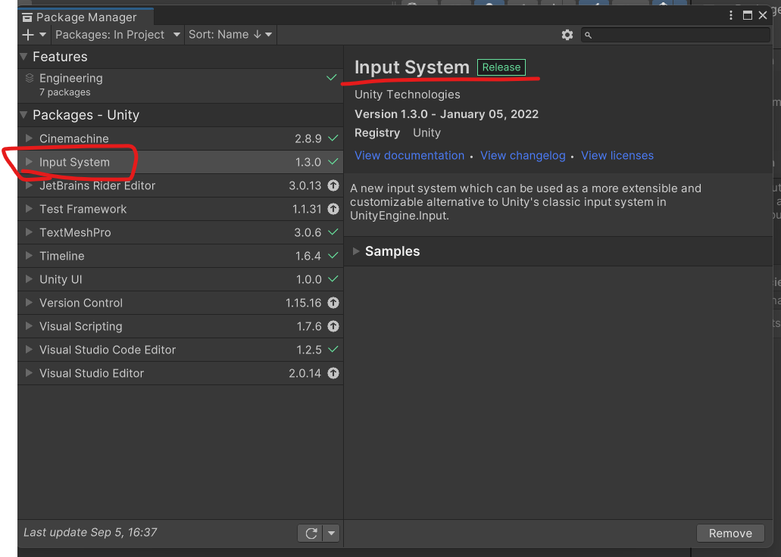The image size is (781, 557).
Task: Click the Version 1.3.0 - January 05, 2022 text
Action: tap(446, 114)
